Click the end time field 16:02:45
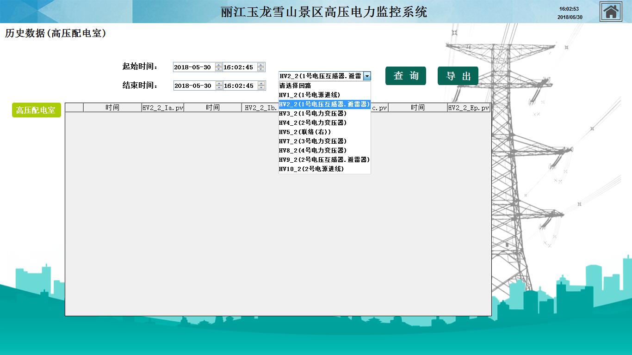This screenshot has height=355, width=632. click(239, 86)
